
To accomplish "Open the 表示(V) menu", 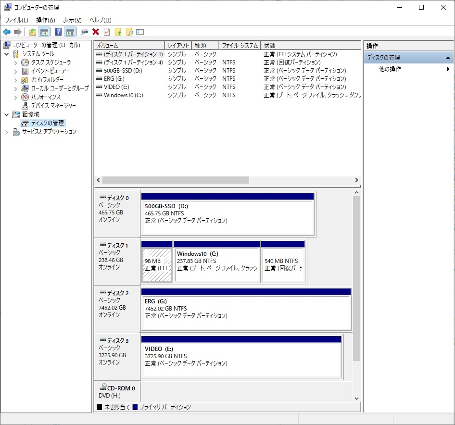I will coord(72,20).
